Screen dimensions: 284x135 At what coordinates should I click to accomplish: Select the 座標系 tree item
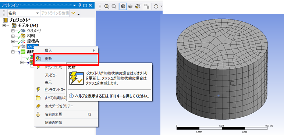(33, 41)
